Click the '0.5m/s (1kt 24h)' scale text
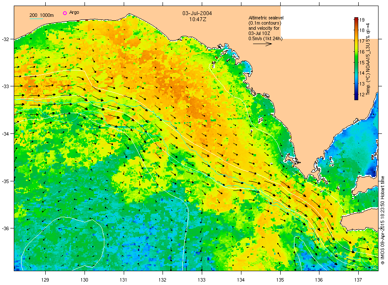 tap(266, 39)
